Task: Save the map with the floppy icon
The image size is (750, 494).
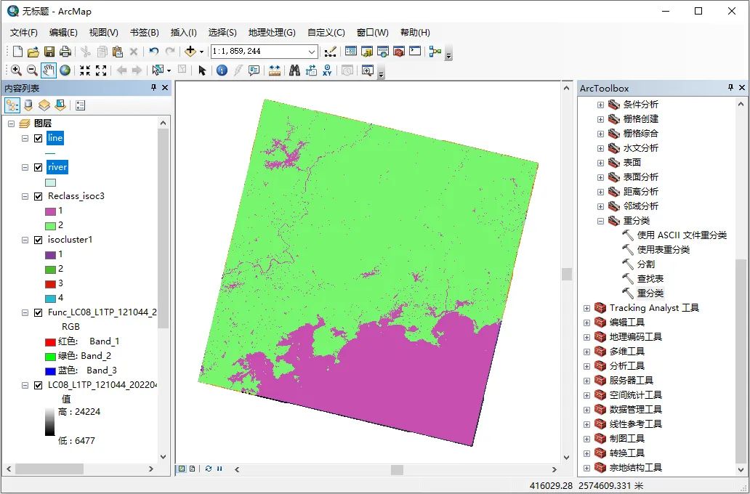Action: pos(49,51)
